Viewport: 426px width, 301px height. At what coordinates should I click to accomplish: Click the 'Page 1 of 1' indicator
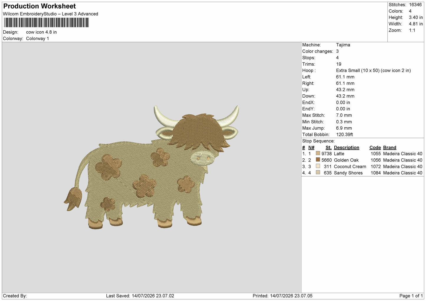coord(411,296)
